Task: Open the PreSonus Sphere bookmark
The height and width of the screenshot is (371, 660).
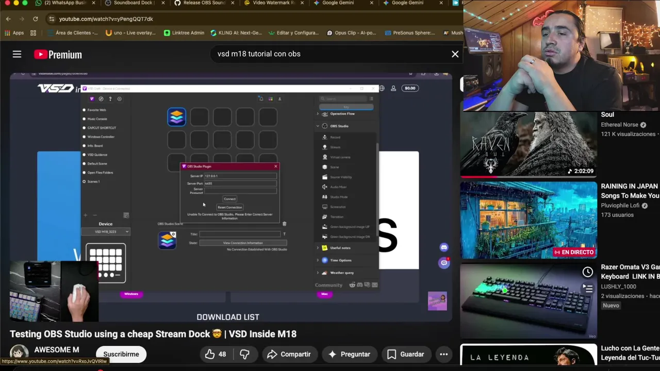Action: [x=409, y=32]
